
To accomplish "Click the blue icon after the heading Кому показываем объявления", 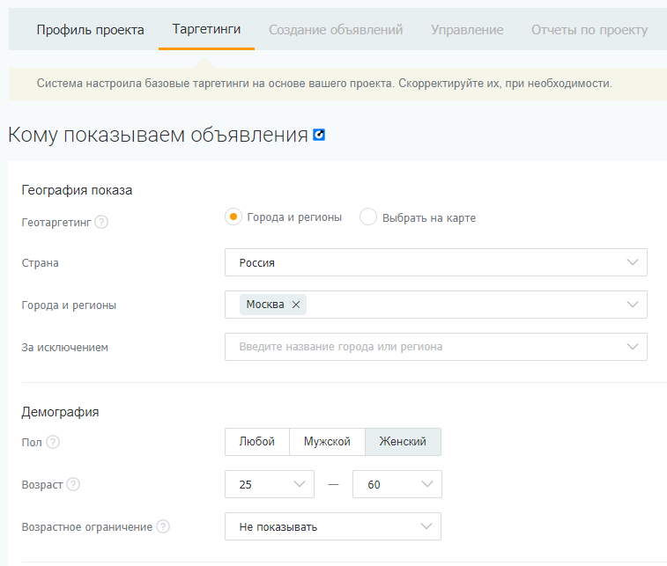I will 319,135.
